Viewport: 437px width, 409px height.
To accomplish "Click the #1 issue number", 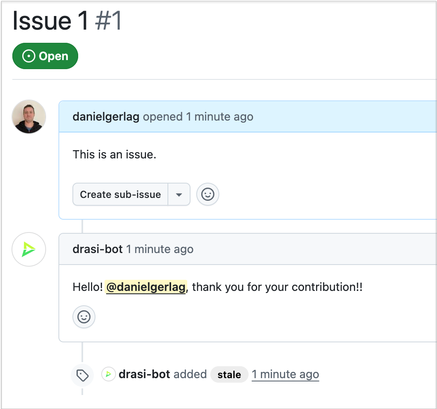I will click(108, 21).
